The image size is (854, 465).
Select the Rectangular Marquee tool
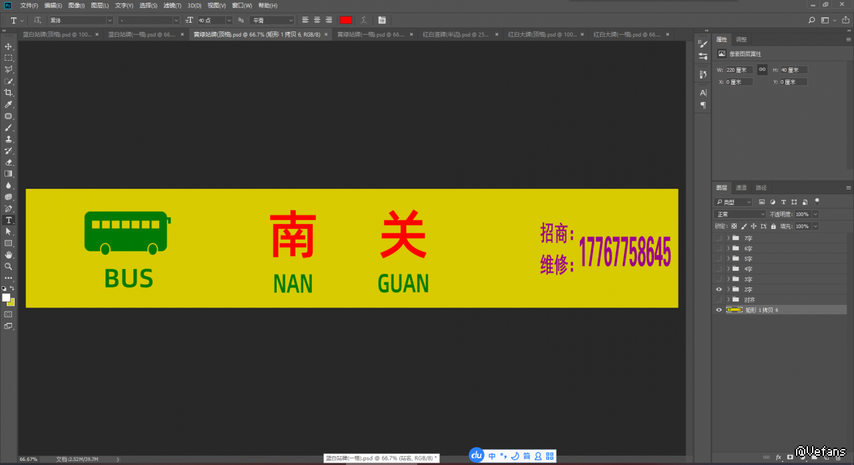coord(9,58)
